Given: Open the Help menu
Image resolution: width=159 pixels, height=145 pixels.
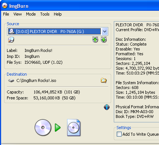Looking at the screenshot, I should click(58, 14).
